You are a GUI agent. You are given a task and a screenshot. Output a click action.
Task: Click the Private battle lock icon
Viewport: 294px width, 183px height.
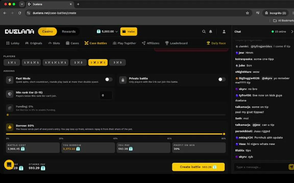[x=123, y=80]
